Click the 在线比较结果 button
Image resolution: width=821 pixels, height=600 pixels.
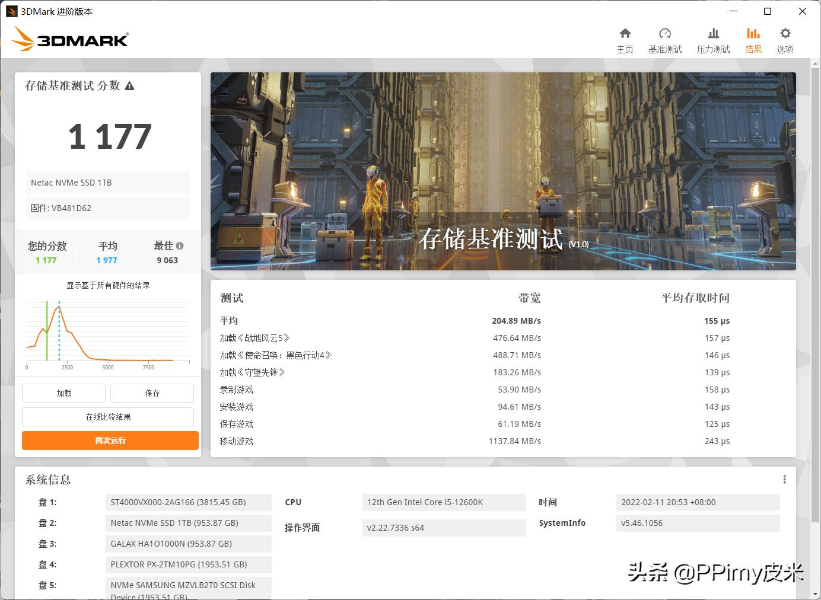coord(108,417)
